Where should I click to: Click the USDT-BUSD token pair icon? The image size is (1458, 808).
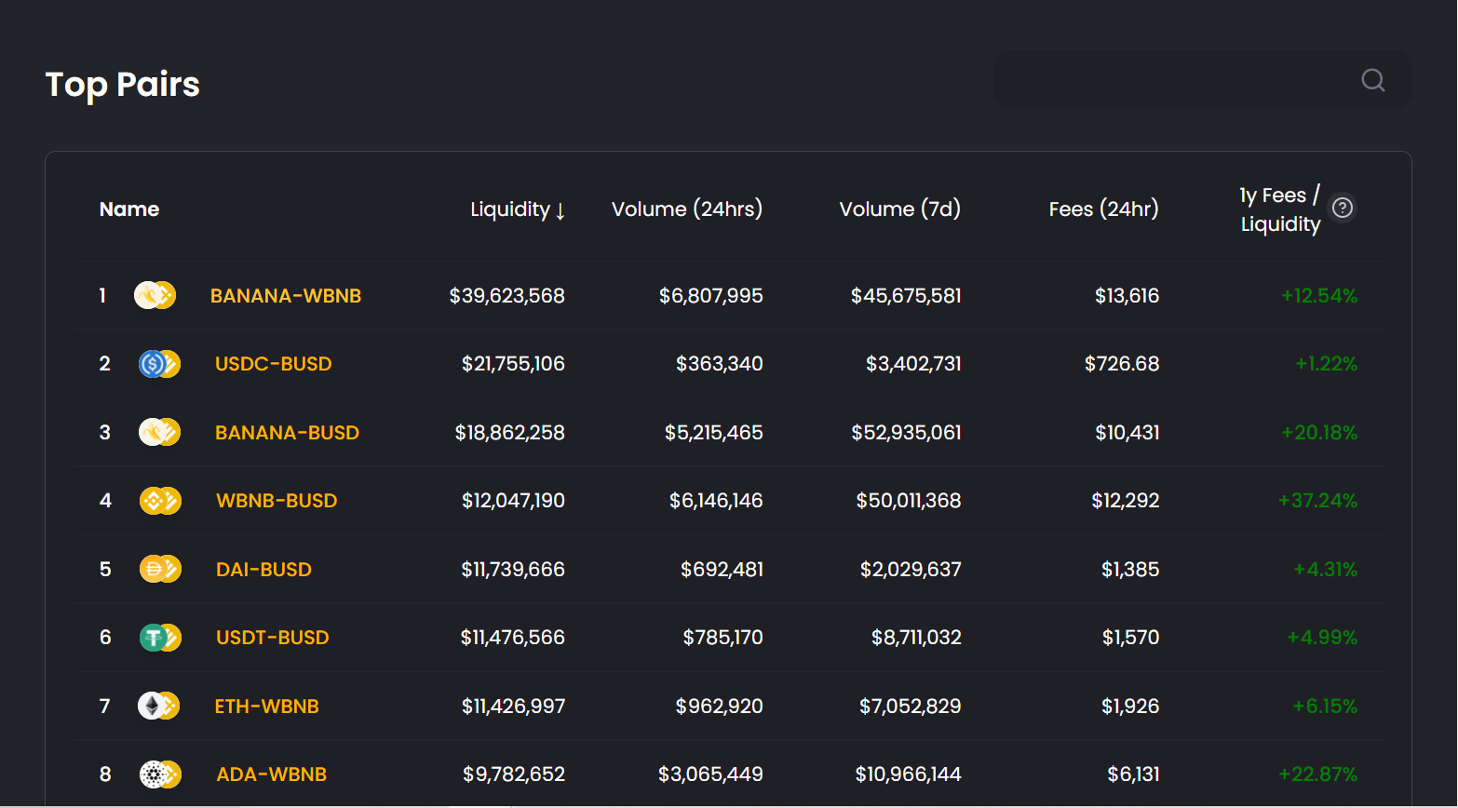[x=160, y=638]
